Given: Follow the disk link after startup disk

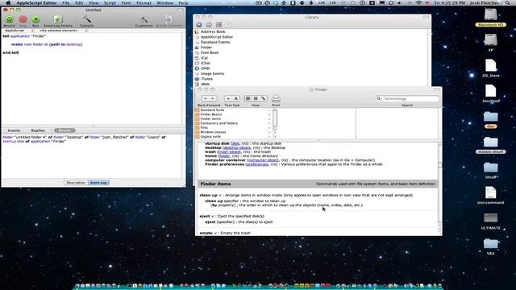Looking at the screenshot, I should tap(235, 143).
